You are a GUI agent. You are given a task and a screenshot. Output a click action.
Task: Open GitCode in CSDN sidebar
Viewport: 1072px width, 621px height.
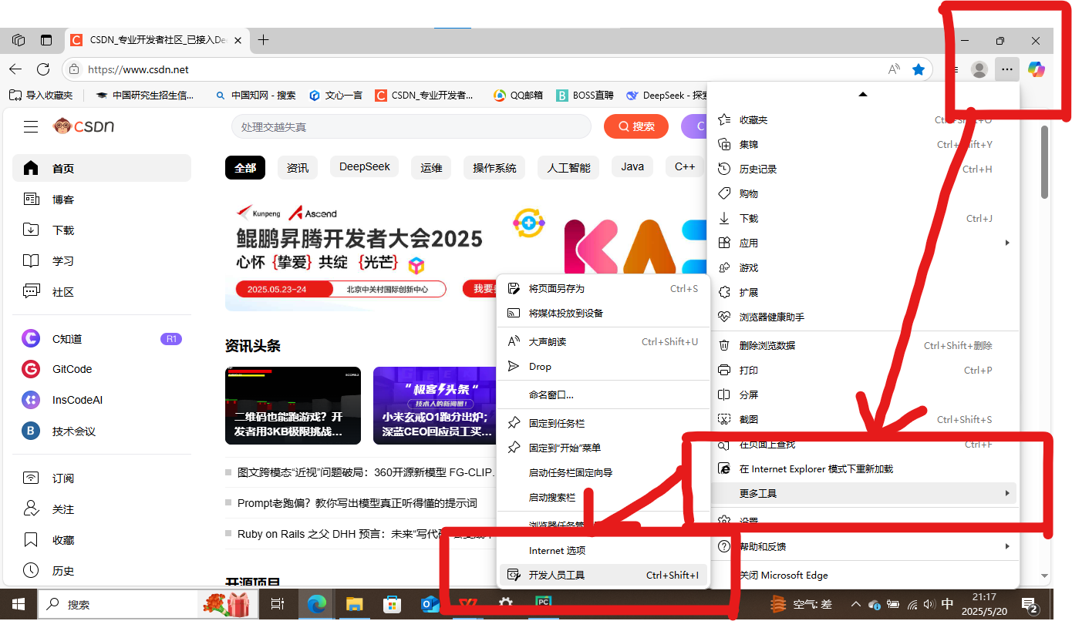[102, 369]
